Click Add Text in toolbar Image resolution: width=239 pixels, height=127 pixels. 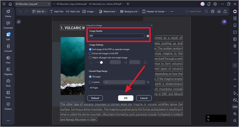click(x=57, y=11)
